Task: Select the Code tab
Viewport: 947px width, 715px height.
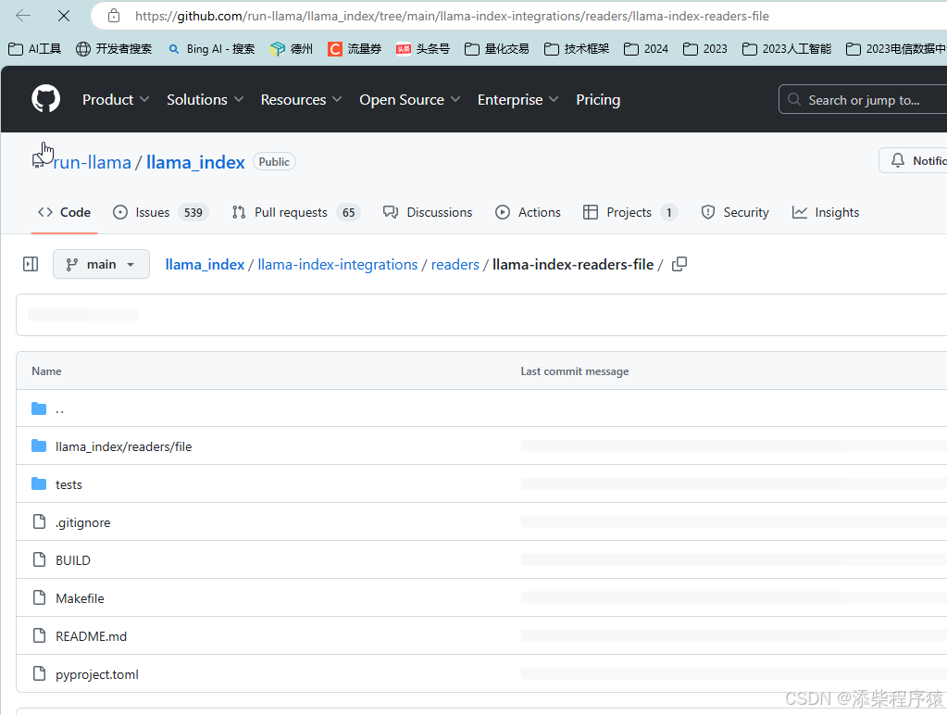Action: point(64,212)
